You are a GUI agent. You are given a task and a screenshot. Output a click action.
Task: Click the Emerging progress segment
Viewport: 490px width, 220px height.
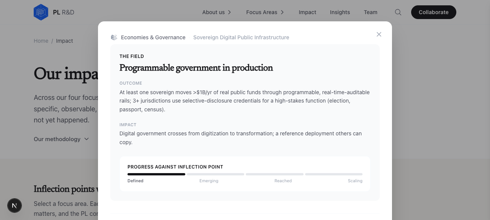pyautogui.click(x=216, y=174)
